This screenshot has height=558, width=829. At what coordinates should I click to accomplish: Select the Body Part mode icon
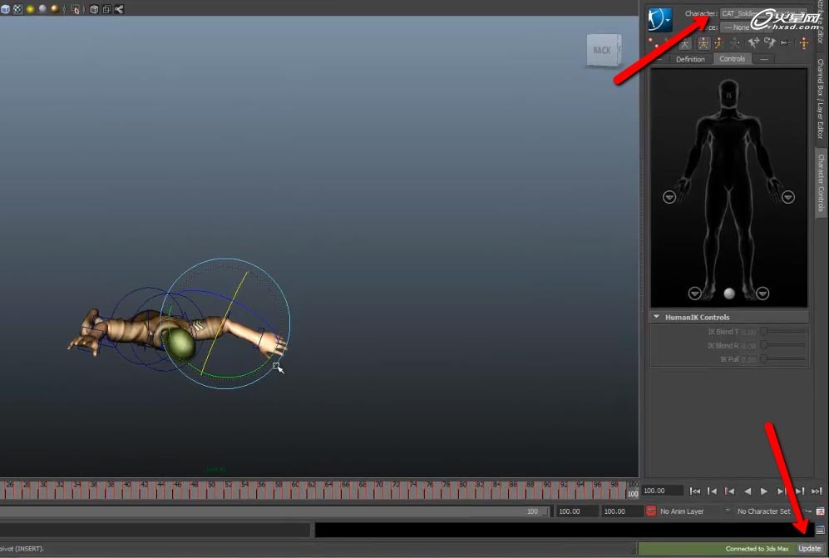click(x=718, y=43)
